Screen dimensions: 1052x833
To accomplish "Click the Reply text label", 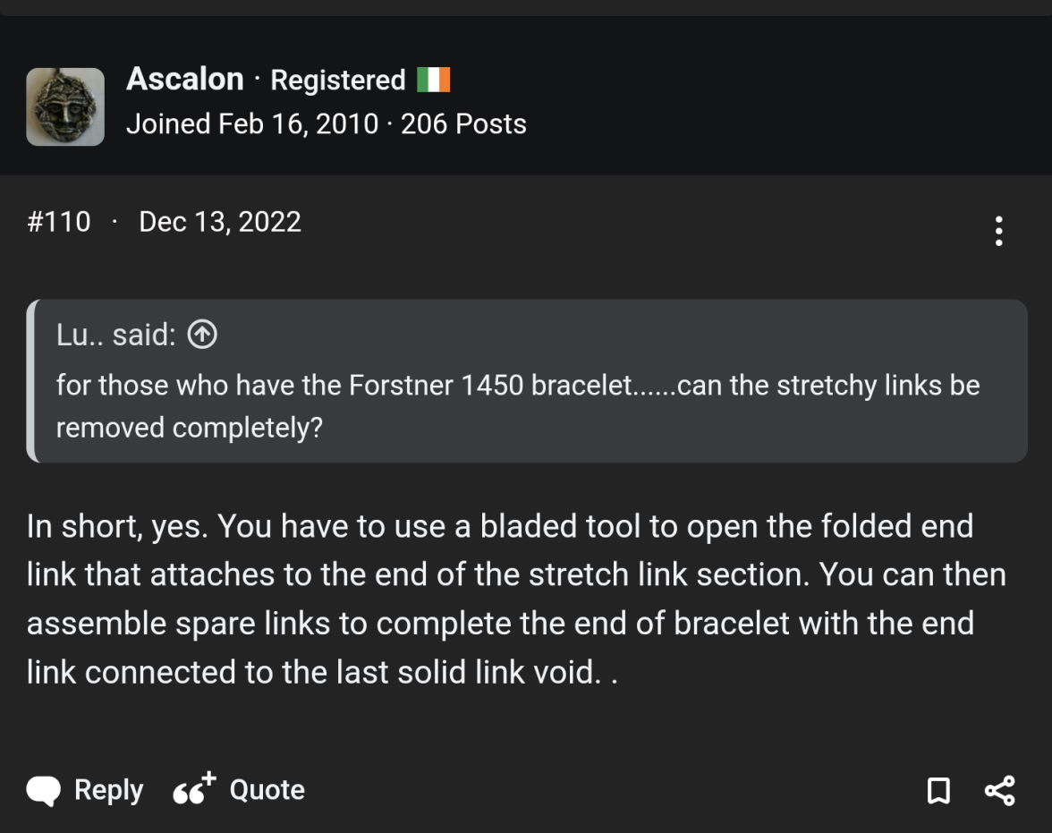I will [108, 790].
